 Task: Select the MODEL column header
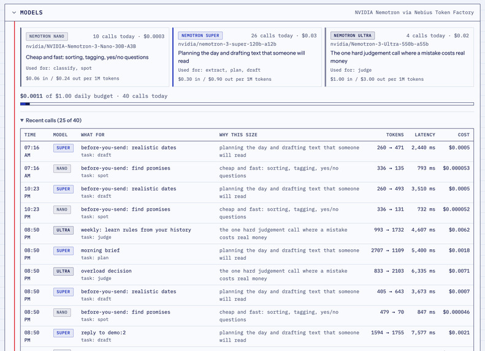point(60,135)
